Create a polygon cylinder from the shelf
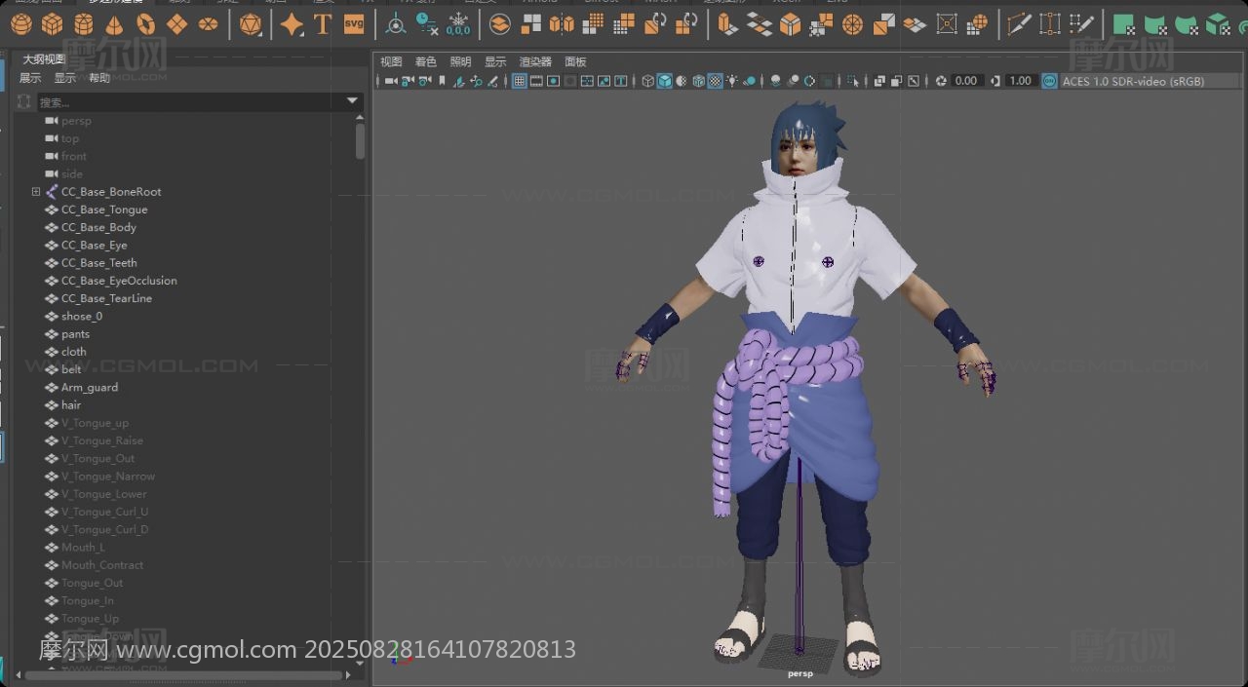The width and height of the screenshot is (1248, 687). click(84, 24)
